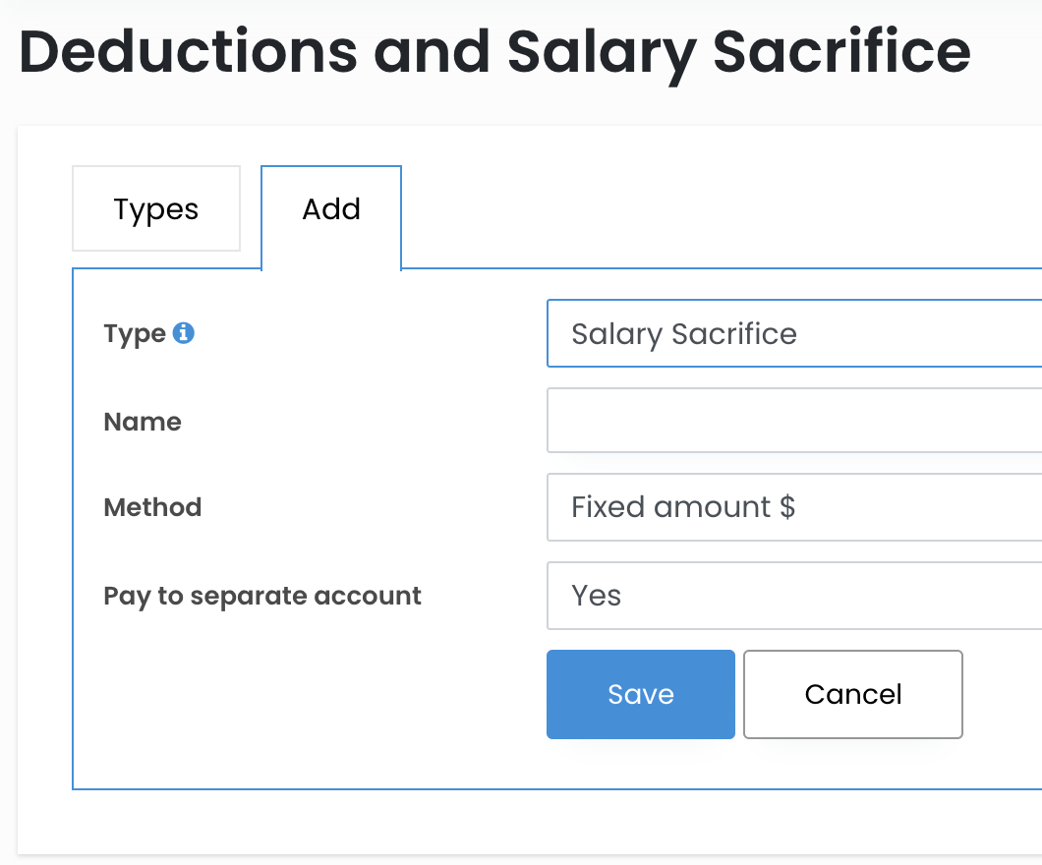
Task: Click the Fixed amount $ value text
Action: click(683, 507)
